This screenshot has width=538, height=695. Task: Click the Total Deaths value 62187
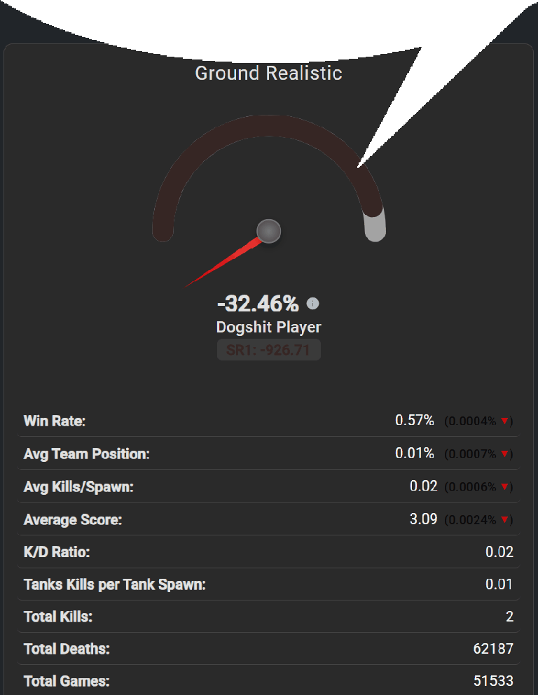click(x=493, y=649)
